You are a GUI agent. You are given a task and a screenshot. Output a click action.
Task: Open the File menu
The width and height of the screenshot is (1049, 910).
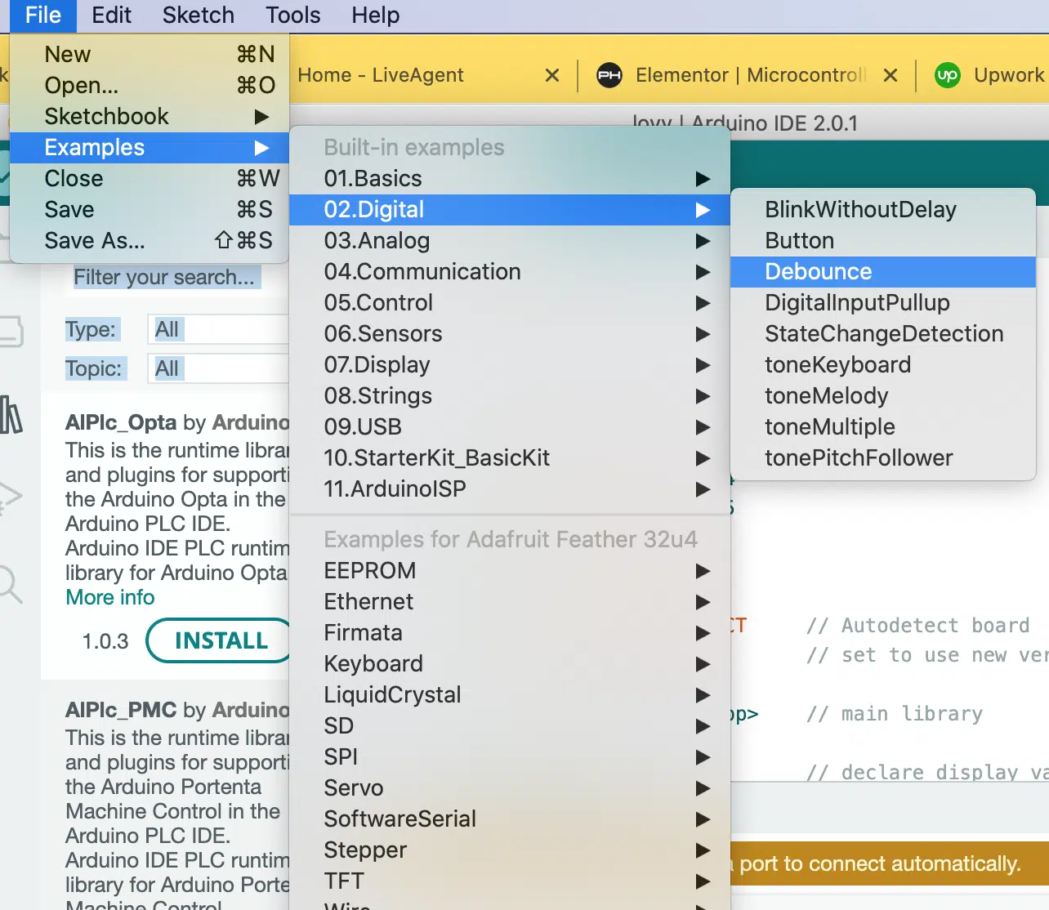coord(42,16)
